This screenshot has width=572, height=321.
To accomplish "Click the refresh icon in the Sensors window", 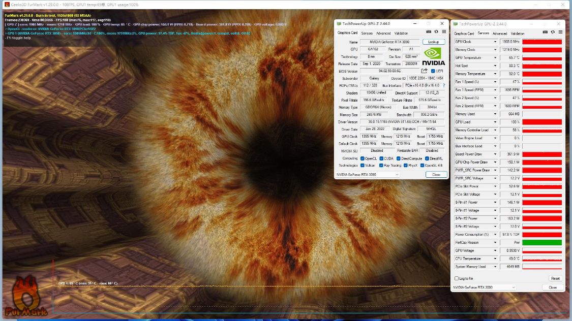I will [552, 32].
